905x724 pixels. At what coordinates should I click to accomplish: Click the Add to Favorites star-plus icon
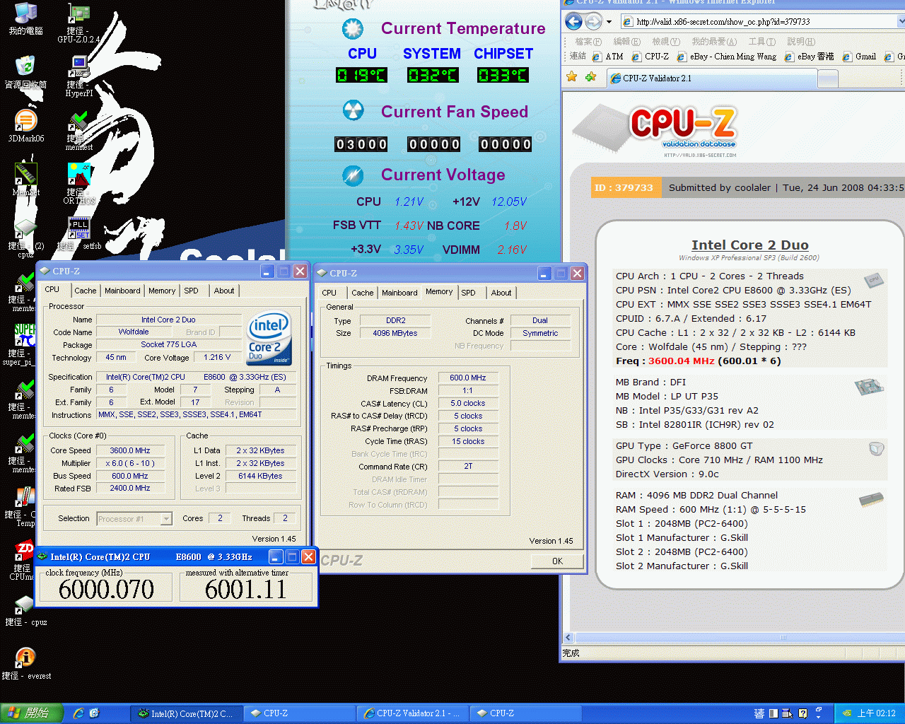pyautogui.click(x=590, y=77)
